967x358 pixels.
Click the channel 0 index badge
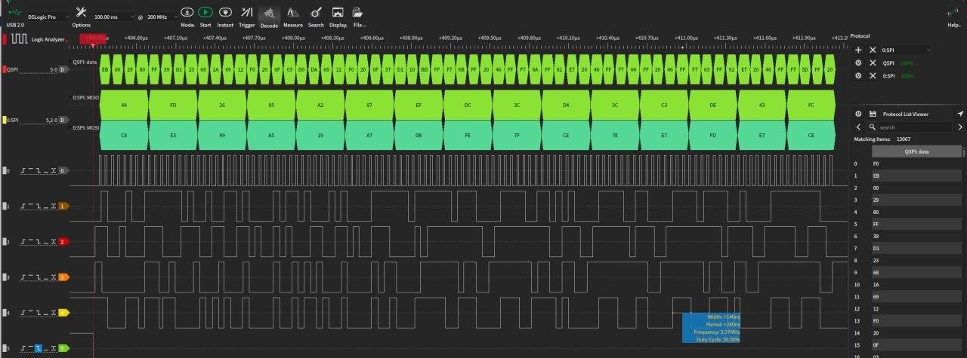(x=63, y=170)
